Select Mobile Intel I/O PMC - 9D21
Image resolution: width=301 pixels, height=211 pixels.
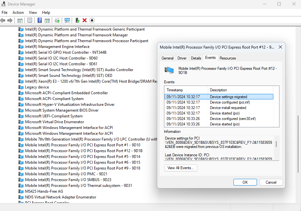pos(66,174)
